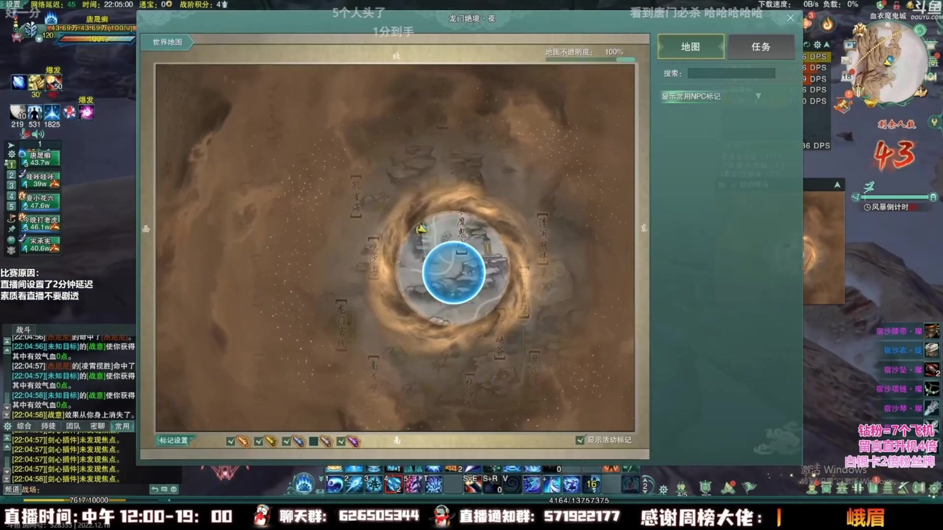The image size is (943, 530).
Task: Toggle the purple scroll marker checkbox
Action: (x=341, y=441)
